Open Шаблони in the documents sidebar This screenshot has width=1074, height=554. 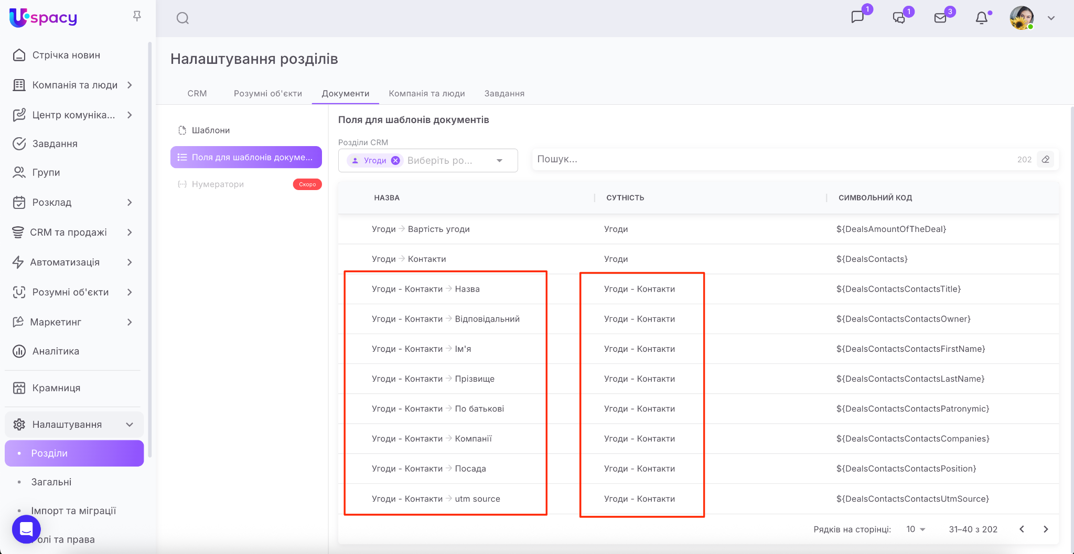210,130
